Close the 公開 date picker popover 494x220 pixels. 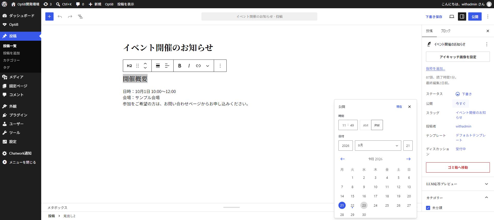click(410, 107)
